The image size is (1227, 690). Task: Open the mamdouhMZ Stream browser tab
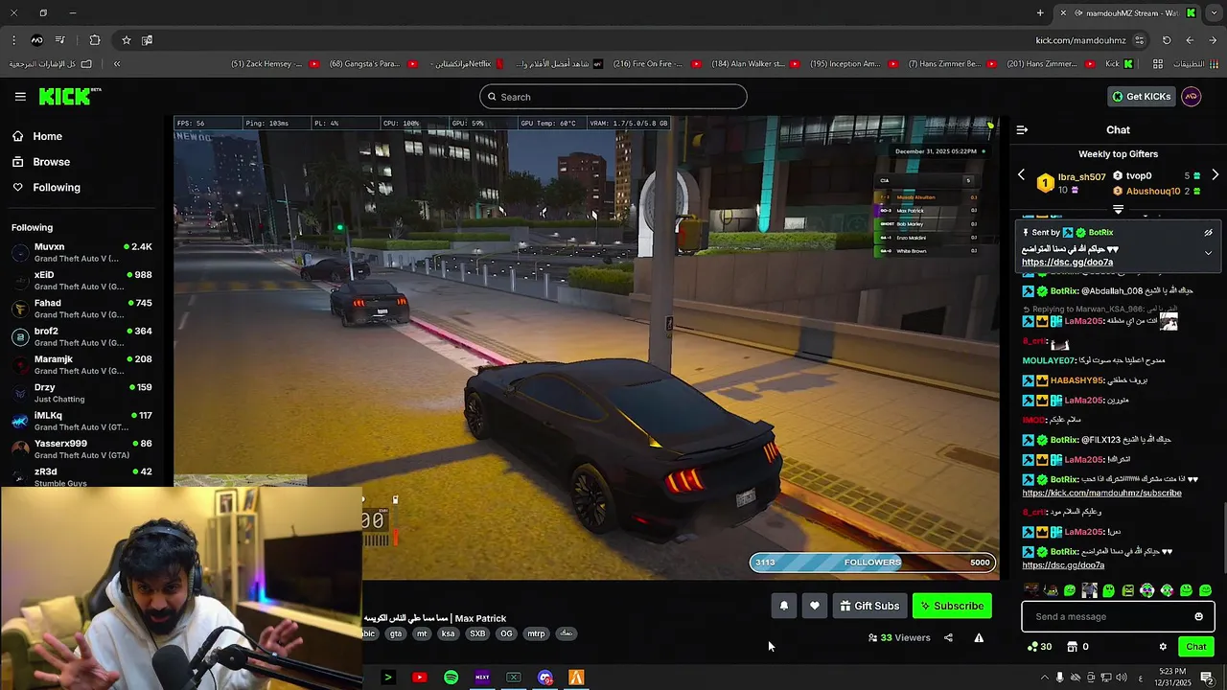tap(1126, 13)
